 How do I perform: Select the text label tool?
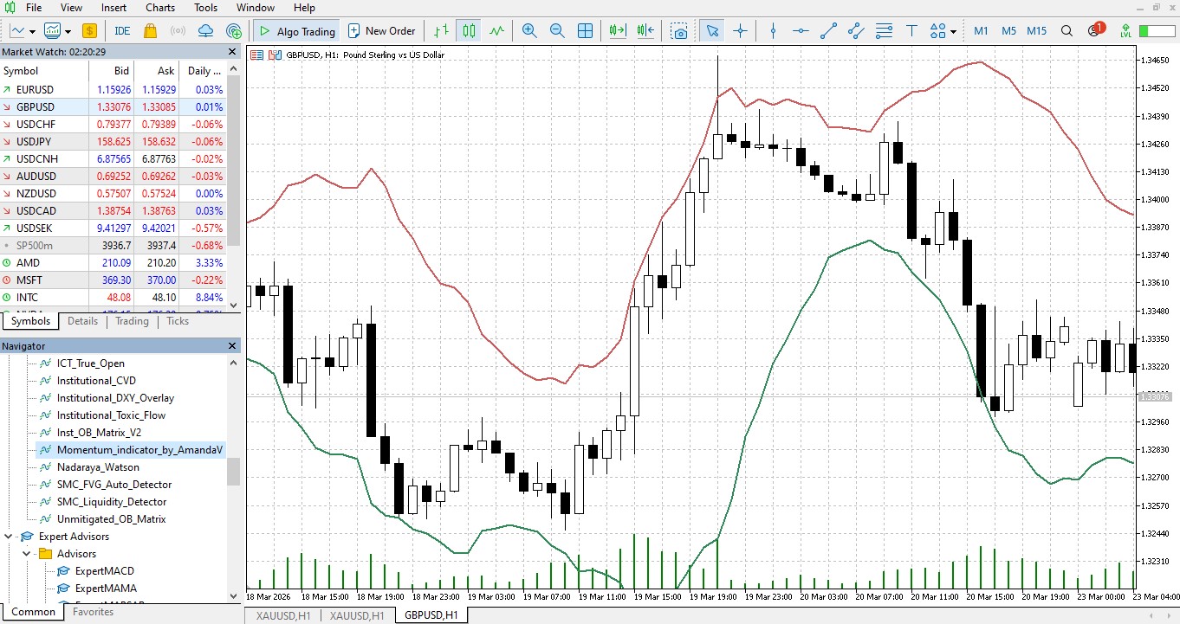coord(911,31)
